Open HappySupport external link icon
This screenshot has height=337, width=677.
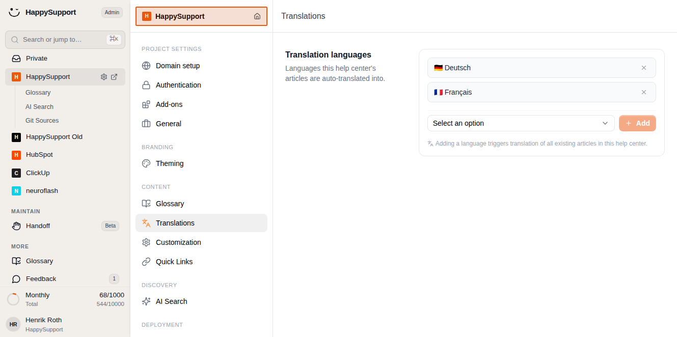pos(114,77)
